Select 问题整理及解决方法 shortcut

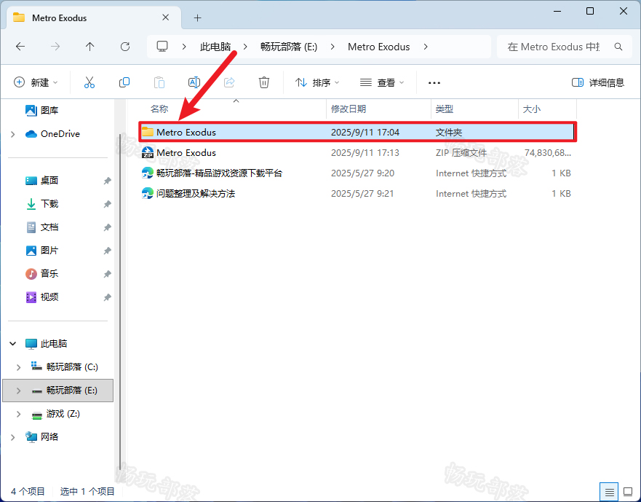pyautogui.click(x=358, y=194)
